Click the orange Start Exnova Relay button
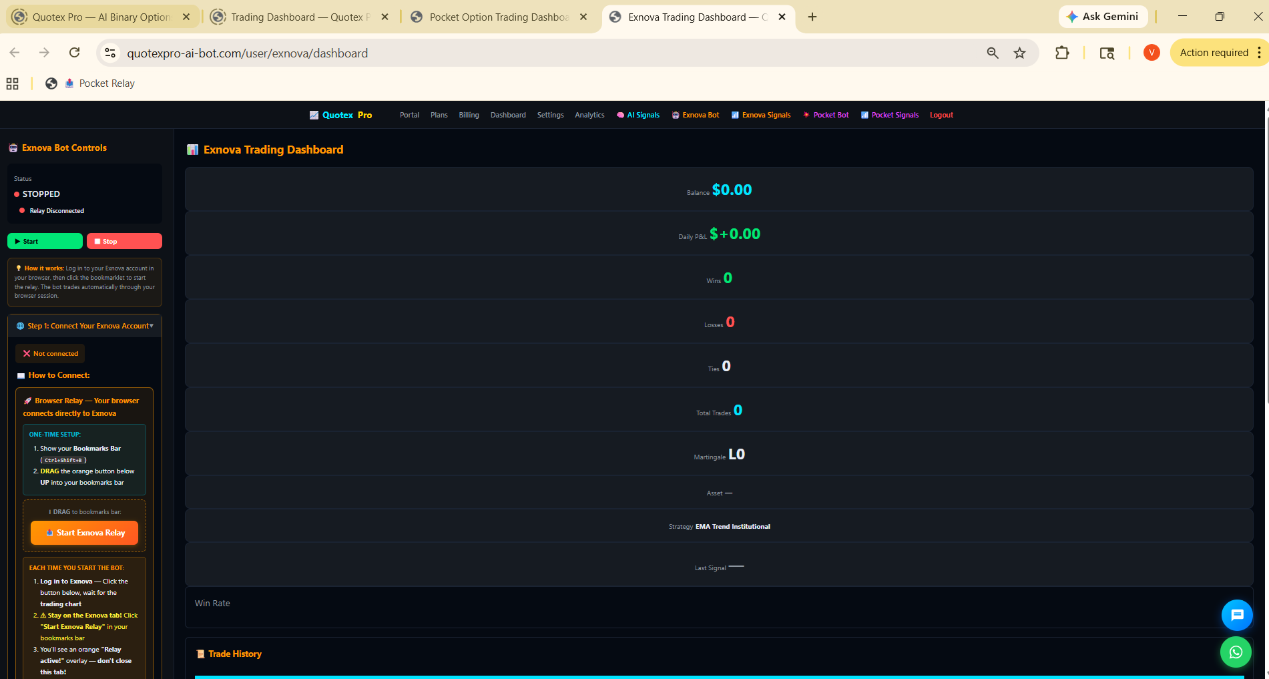This screenshot has height=679, width=1269. (84, 533)
